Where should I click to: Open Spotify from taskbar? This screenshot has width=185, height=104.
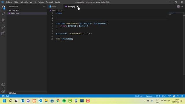[x=64, y=101]
